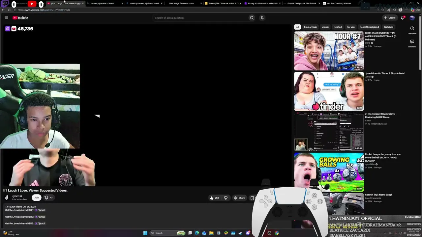Dislike the video with thumbs-down button
The width and height of the screenshot is (422, 237).
coord(226,198)
